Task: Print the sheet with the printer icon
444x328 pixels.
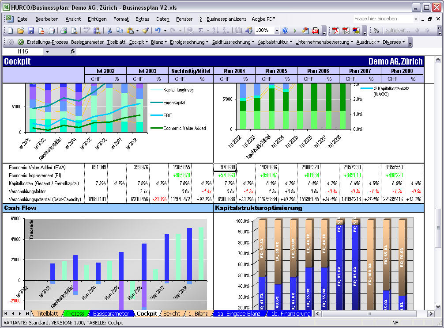Action: coord(64,31)
